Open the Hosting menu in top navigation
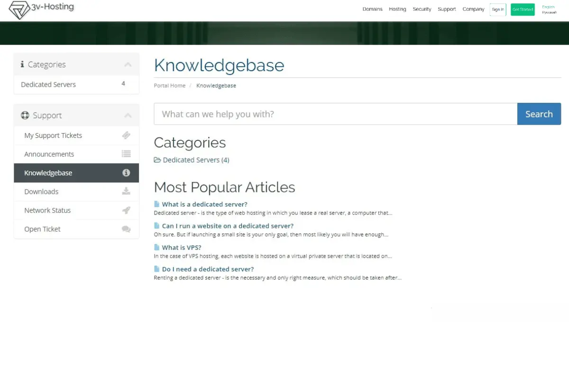 397,9
